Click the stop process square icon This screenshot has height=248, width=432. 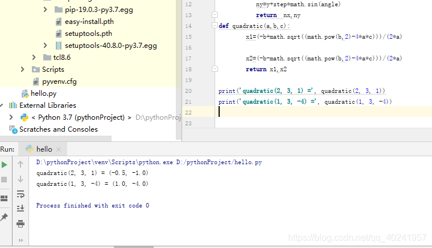click(4, 180)
